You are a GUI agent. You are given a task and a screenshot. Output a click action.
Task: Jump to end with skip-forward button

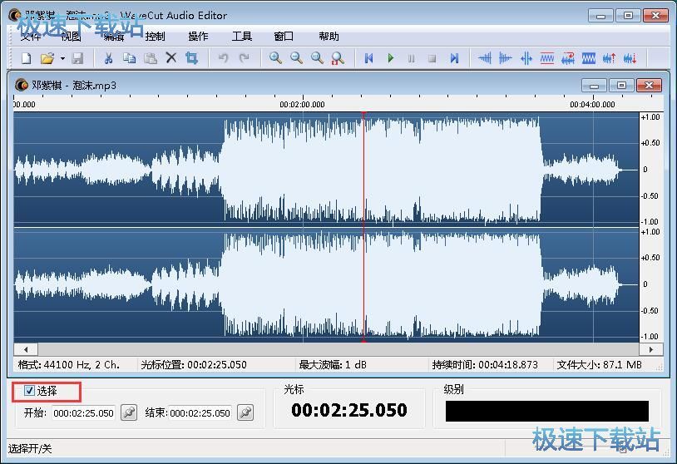pos(454,58)
